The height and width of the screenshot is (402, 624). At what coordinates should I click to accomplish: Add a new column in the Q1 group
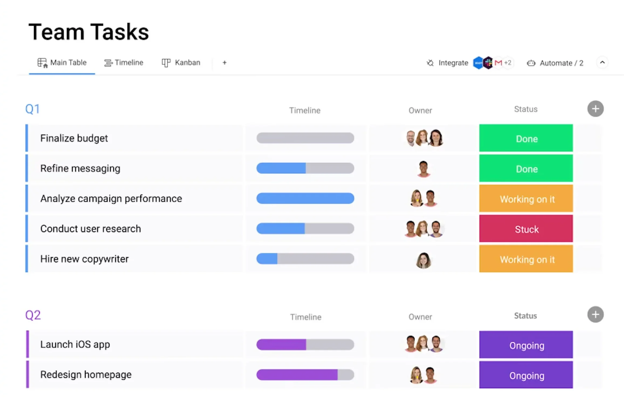(x=595, y=108)
